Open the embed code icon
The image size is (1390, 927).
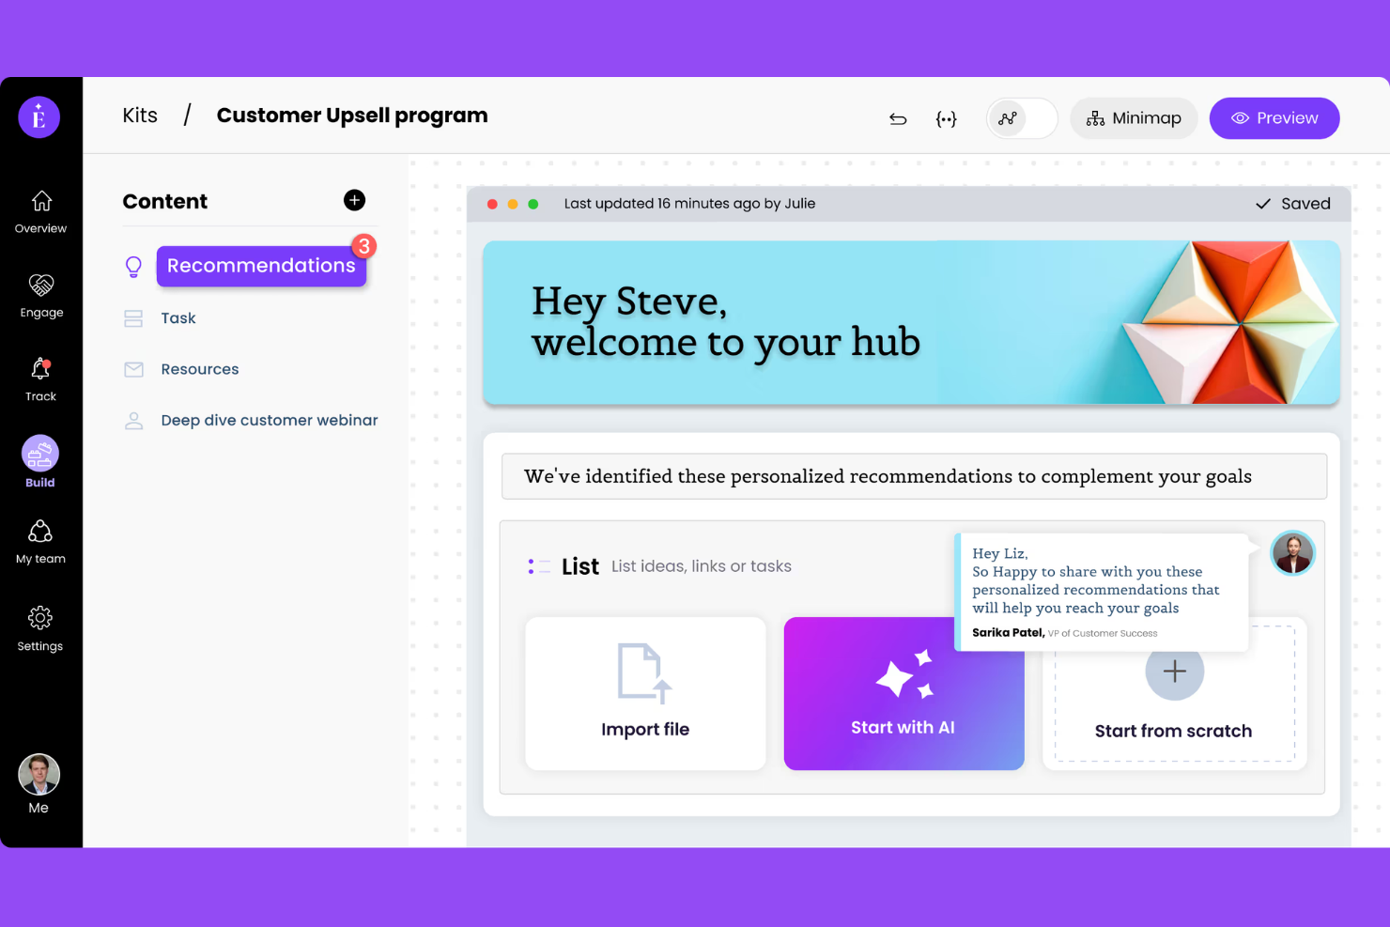[947, 118]
